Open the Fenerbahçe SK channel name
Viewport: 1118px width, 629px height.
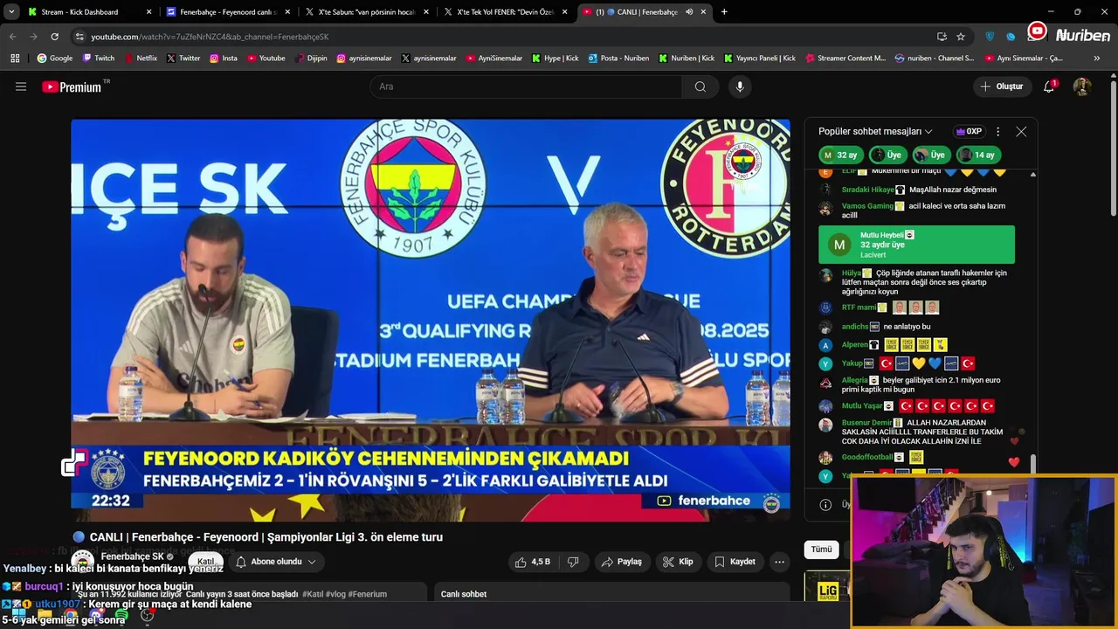132,556
